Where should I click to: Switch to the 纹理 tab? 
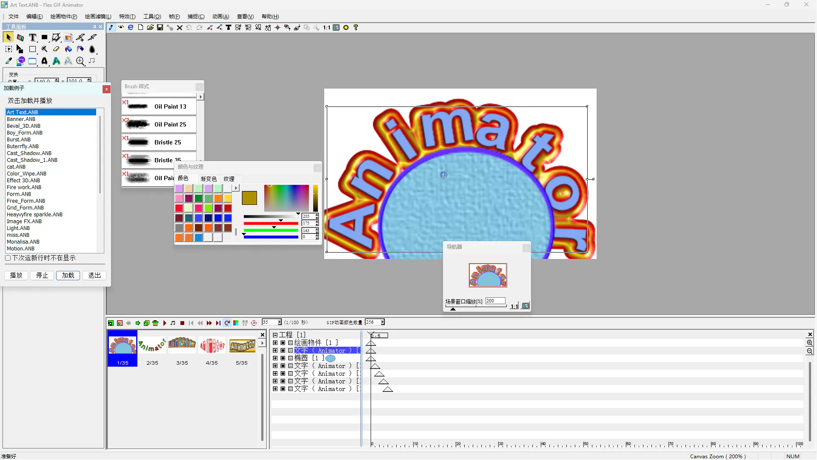click(229, 179)
